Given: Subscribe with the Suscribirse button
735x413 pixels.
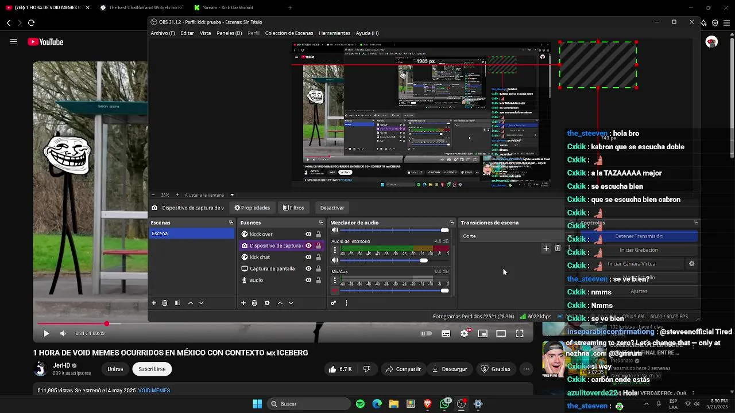Looking at the screenshot, I should pos(152,369).
